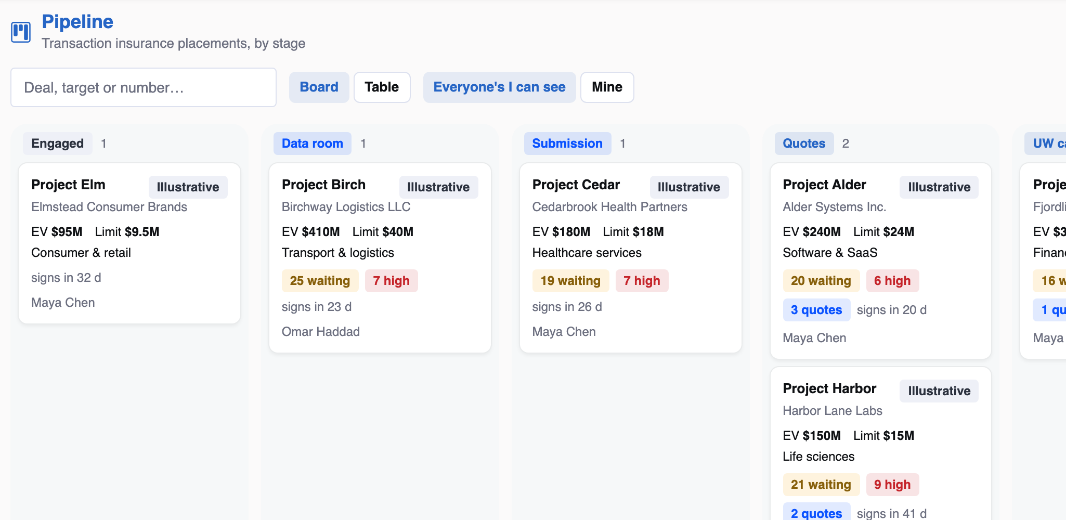Image resolution: width=1066 pixels, height=520 pixels.
Task: Click the 25 waiting badge on Project Birch
Action: [x=320, y=281]
